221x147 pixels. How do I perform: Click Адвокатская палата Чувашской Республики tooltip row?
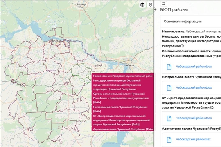click(123, 129)
